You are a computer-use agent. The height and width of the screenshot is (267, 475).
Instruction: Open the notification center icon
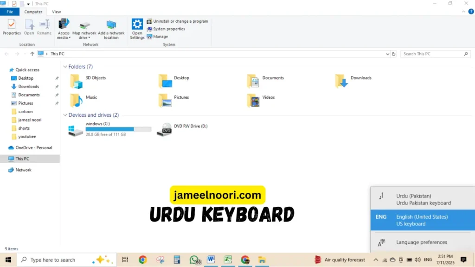coord(463,260)
